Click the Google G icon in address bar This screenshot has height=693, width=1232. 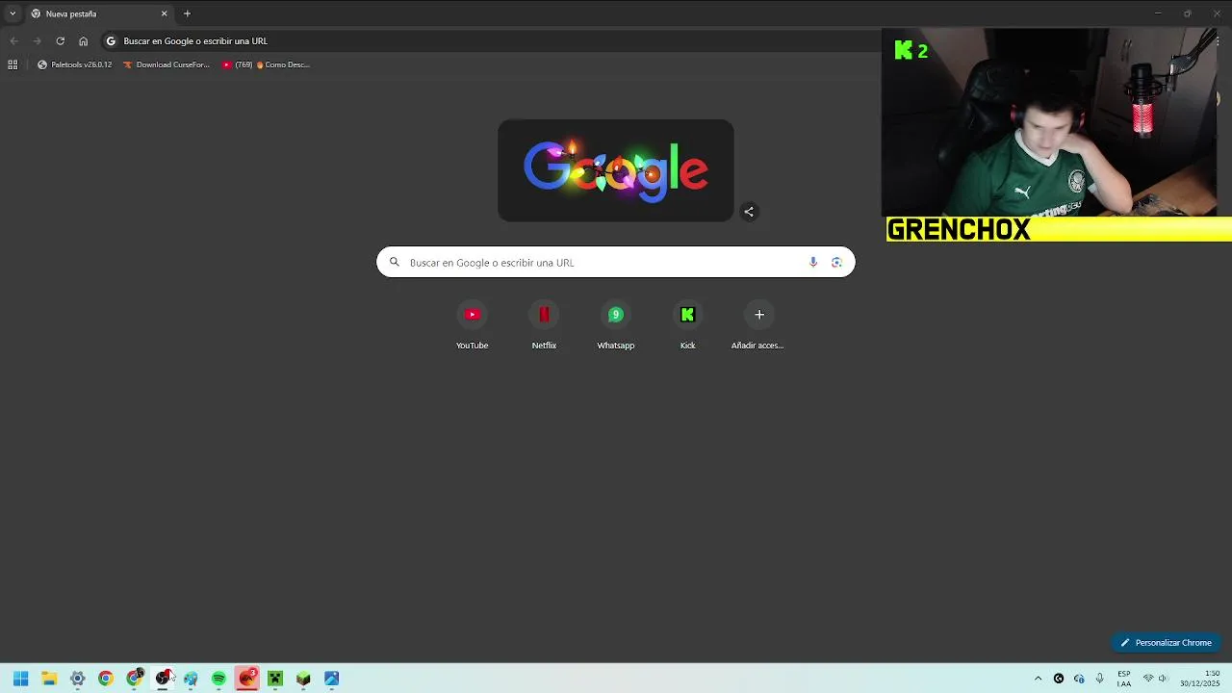tap(111, 41)
